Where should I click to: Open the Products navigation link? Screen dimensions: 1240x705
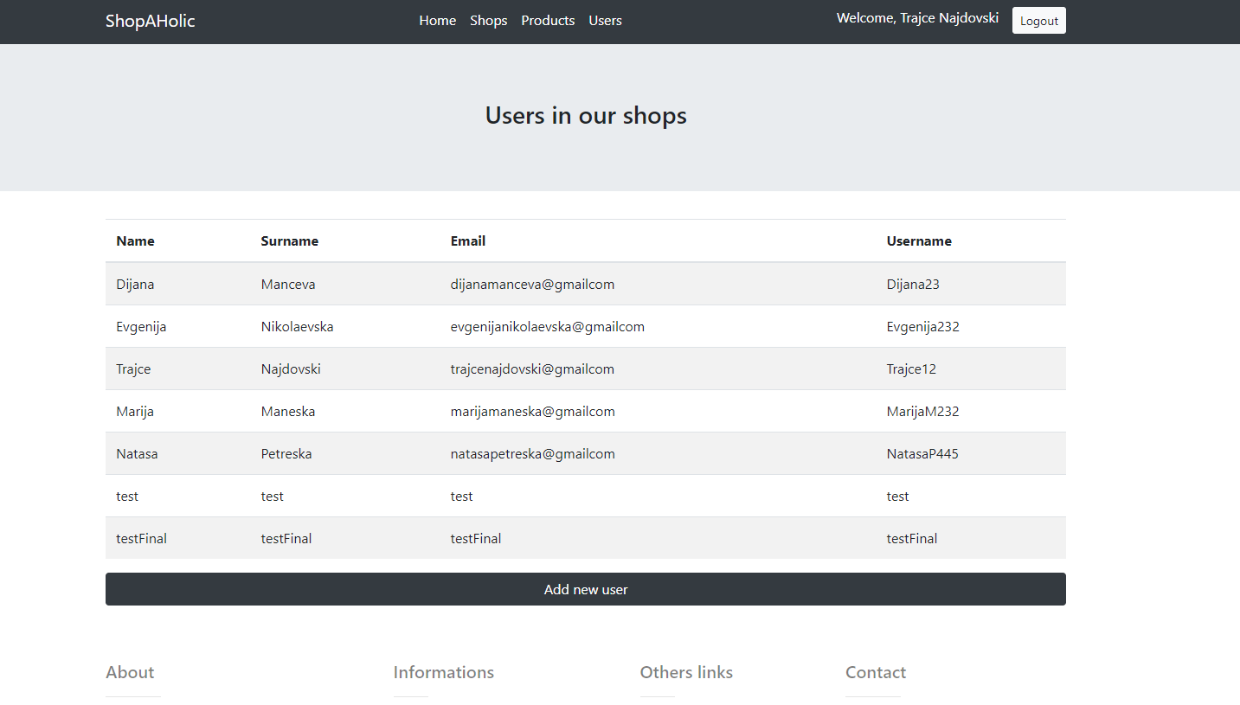click(548, 21)
